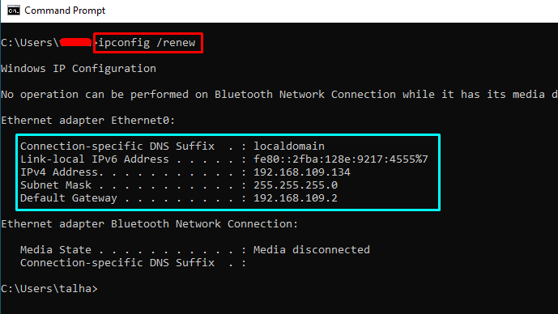Click the red redacted username block

76,42
